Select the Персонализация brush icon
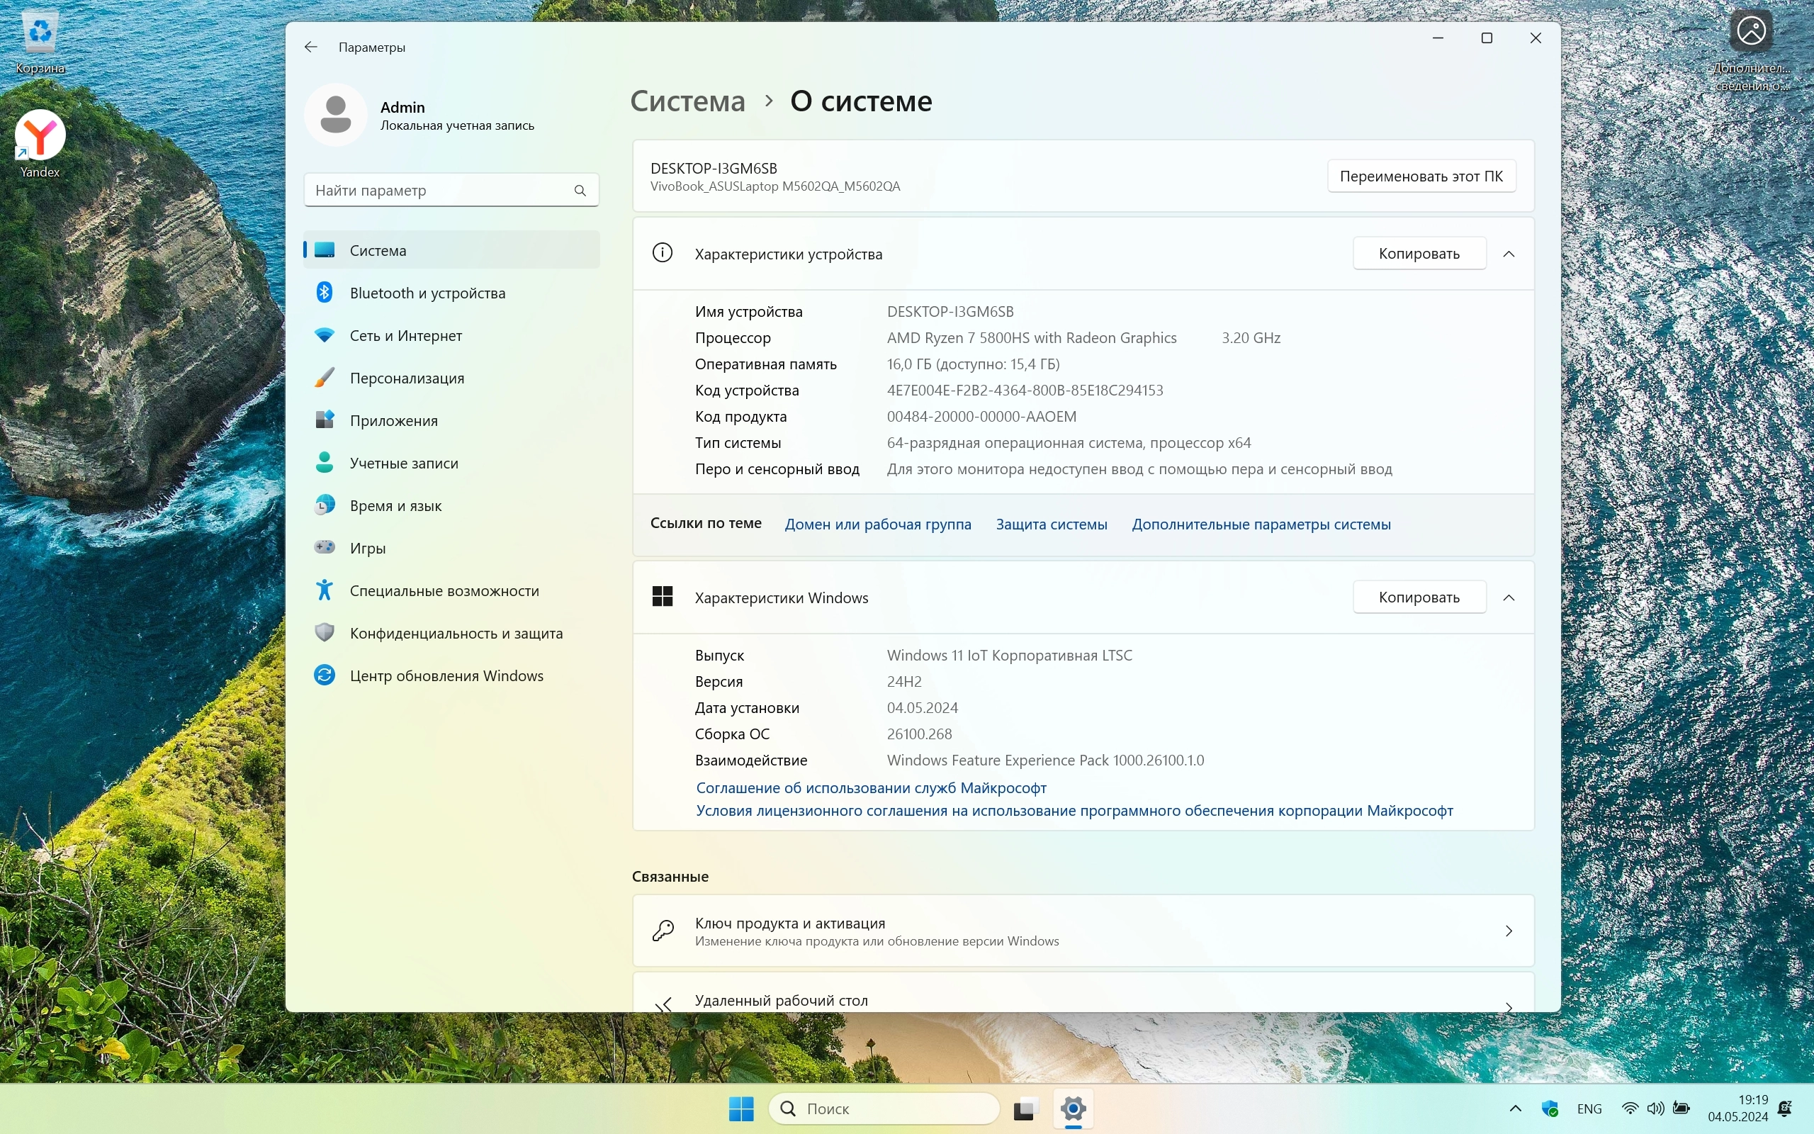 click(x=325, y=377)
